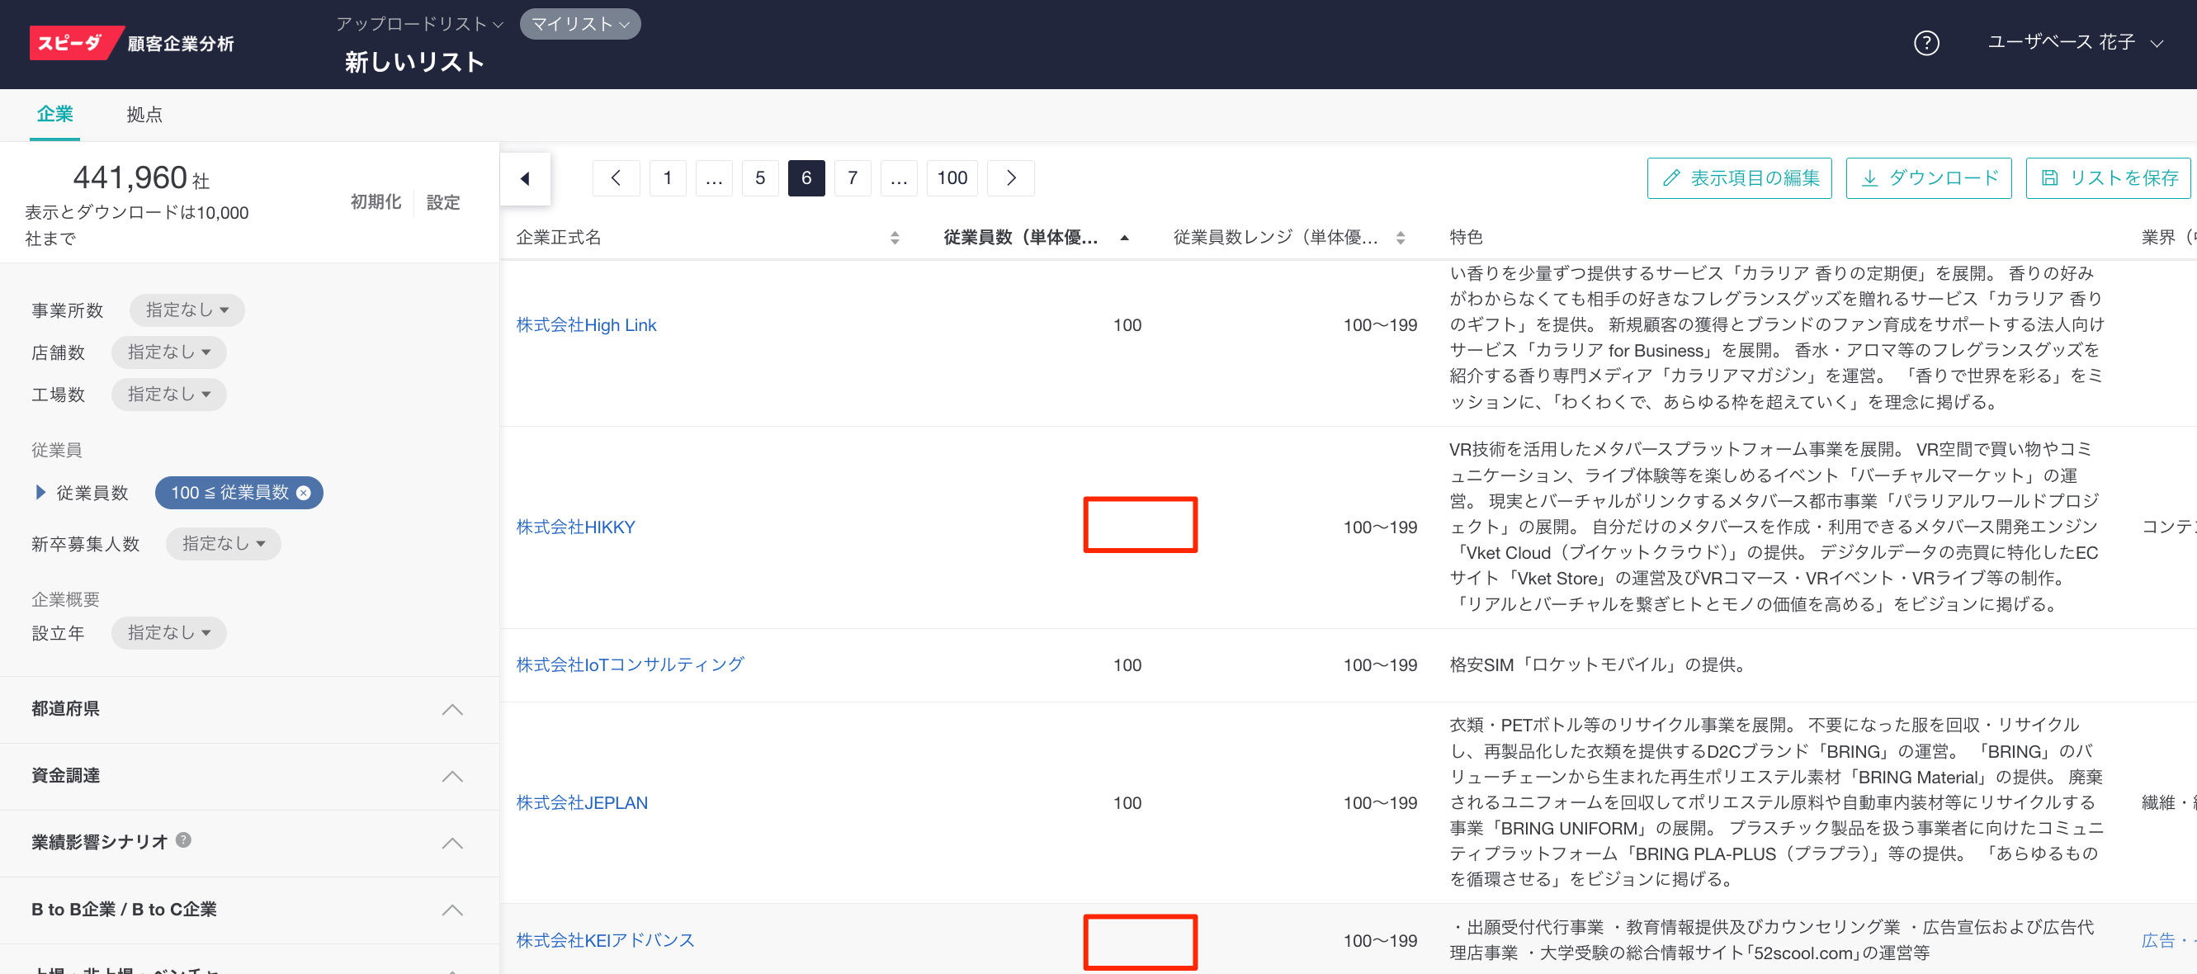Go to next page arrow
This screenshot has width=2197, height=974.
(x=1010, y=178)
